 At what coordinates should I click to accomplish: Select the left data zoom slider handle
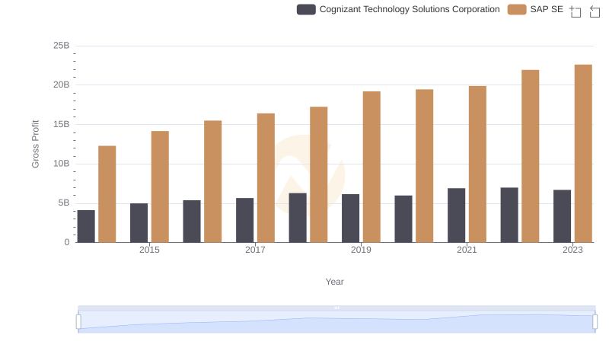pos(78,322)
